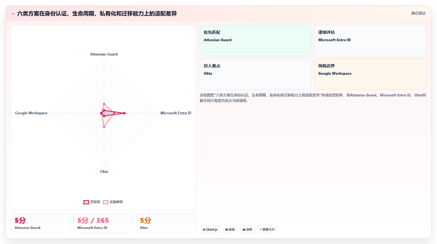Click the 5分 Okta stat card
The width and height of the screenshot is (437, 244).
point(166,223)
